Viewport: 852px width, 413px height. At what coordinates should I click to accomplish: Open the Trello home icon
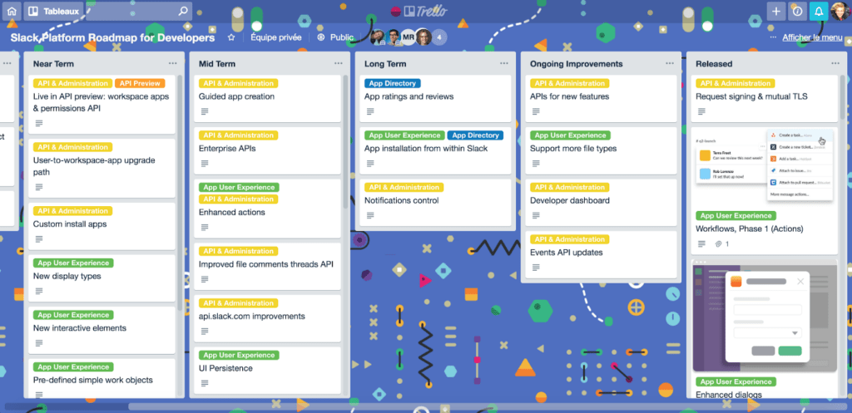[x=12, y=10]
